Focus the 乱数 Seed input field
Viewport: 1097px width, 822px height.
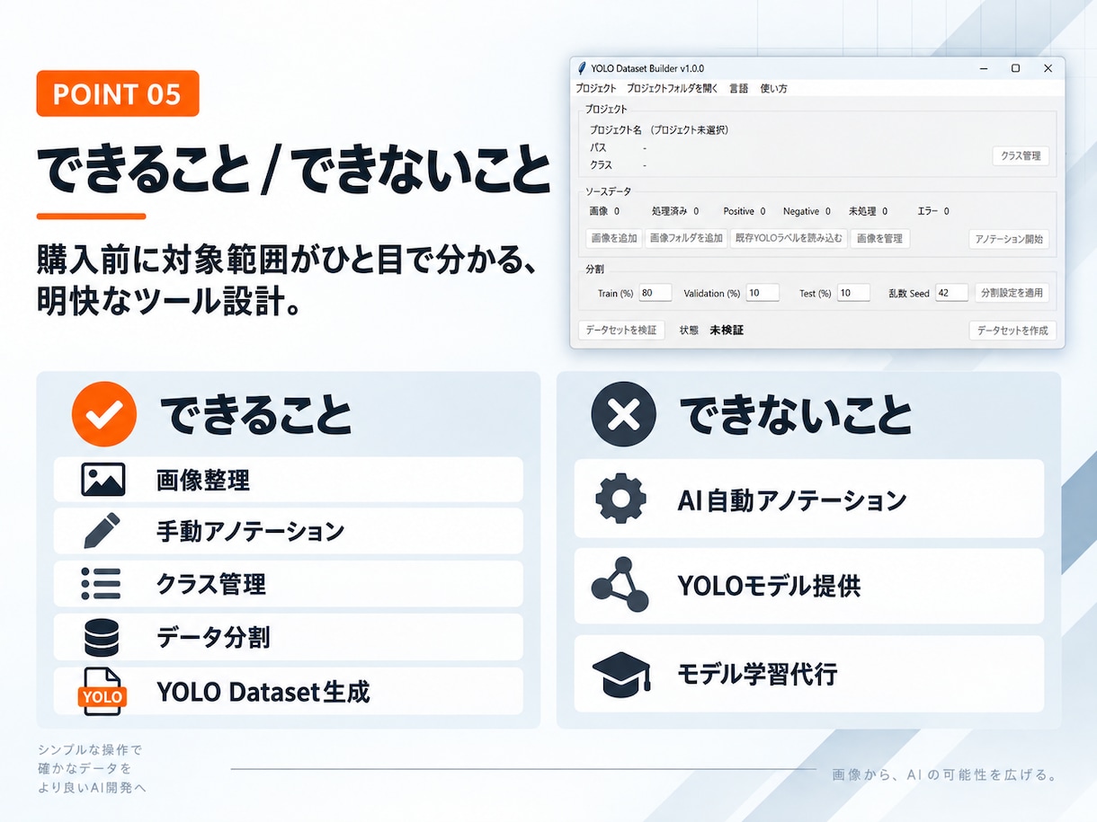coord(951,293)
